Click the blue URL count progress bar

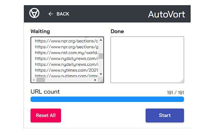[107, 99]
